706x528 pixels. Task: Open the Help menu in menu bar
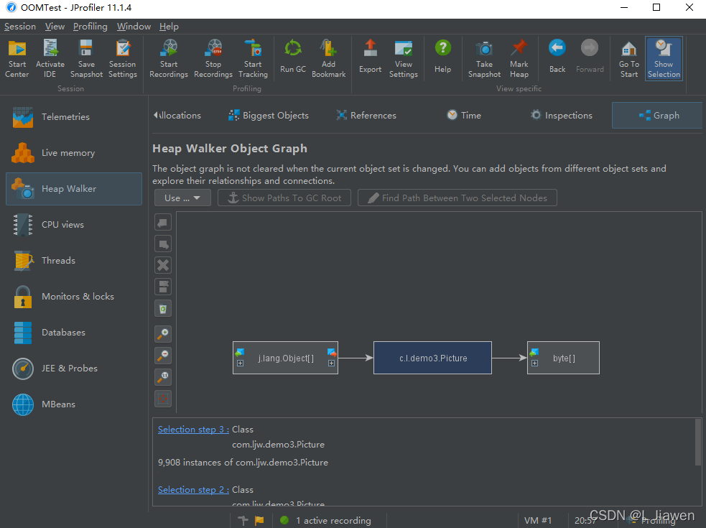[x=169, y=27]
